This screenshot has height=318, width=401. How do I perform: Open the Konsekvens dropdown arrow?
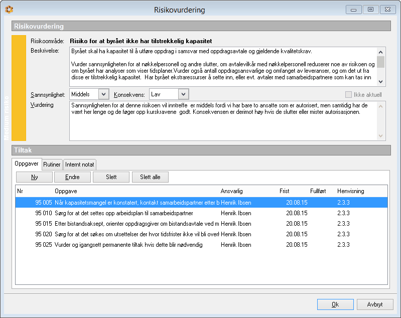(x=183, y=94)
